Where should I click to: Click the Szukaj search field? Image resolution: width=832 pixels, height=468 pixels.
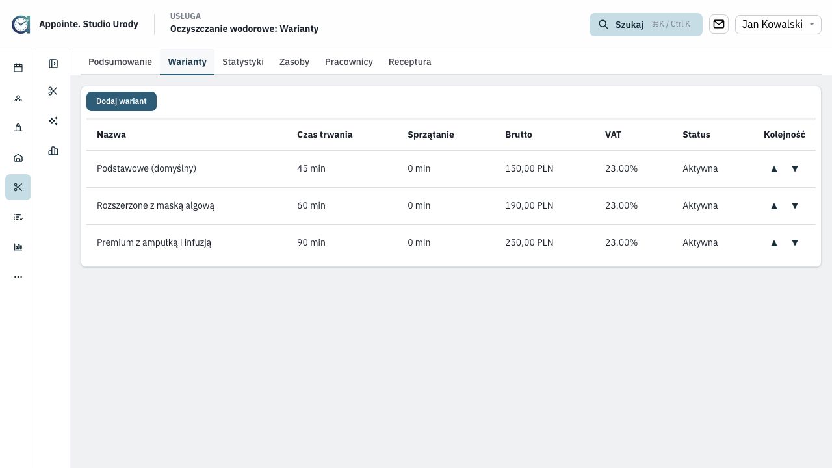pos(646,24)
